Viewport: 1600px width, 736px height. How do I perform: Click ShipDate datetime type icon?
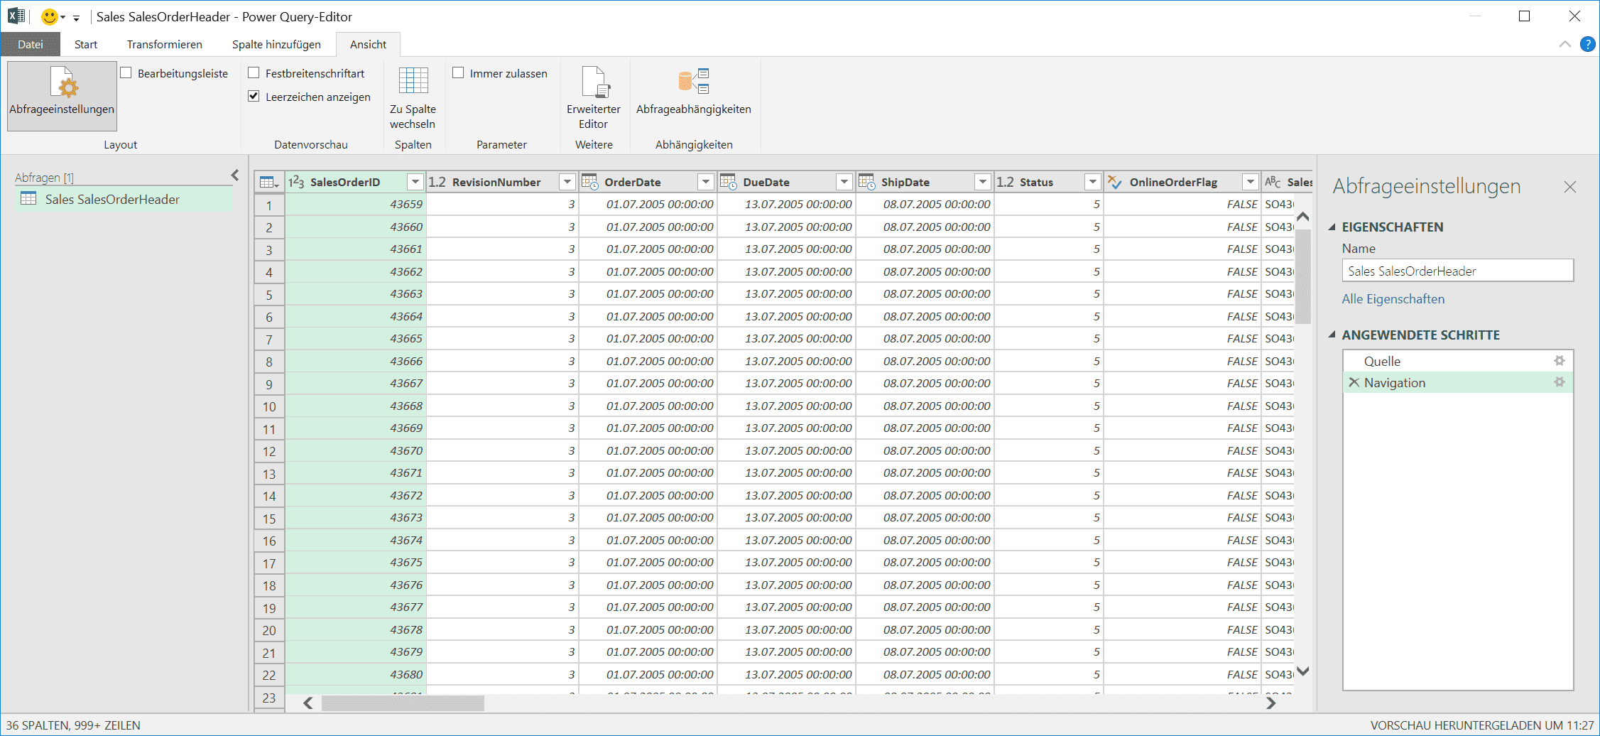coord(867,182)
